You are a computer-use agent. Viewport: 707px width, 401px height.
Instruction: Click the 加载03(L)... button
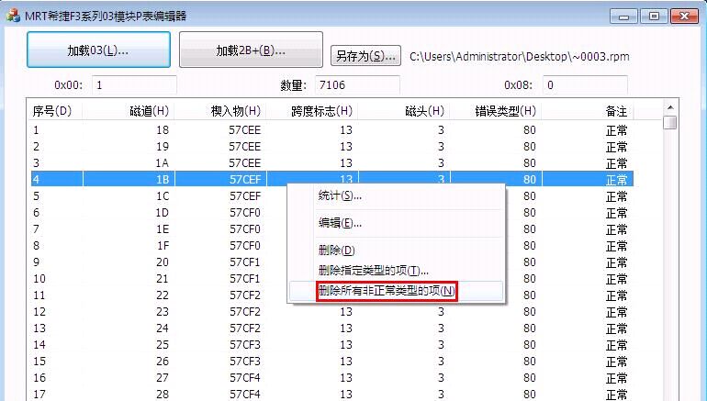pyautogui.click(x=98, y=50)
